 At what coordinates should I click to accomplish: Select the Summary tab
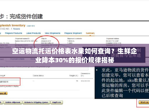click(90, 33)
